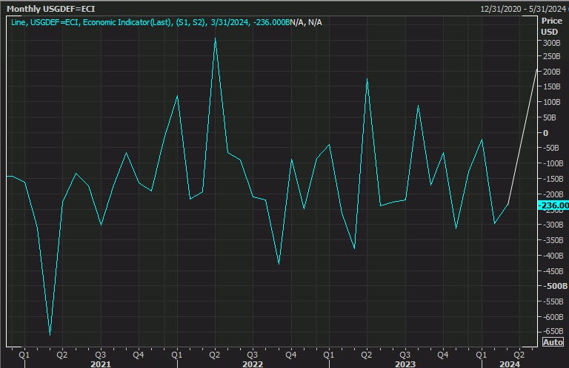Click the Auto scale button on the price axis
The width and height of the screenshot is (569, 368).
[553, 342]
